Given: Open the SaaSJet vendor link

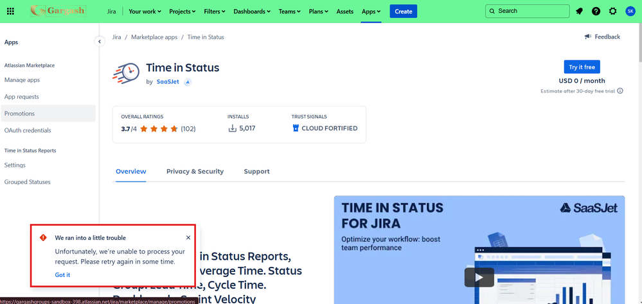Looking at the screenshot, I should pyautogui.click(x=168, y=81).
